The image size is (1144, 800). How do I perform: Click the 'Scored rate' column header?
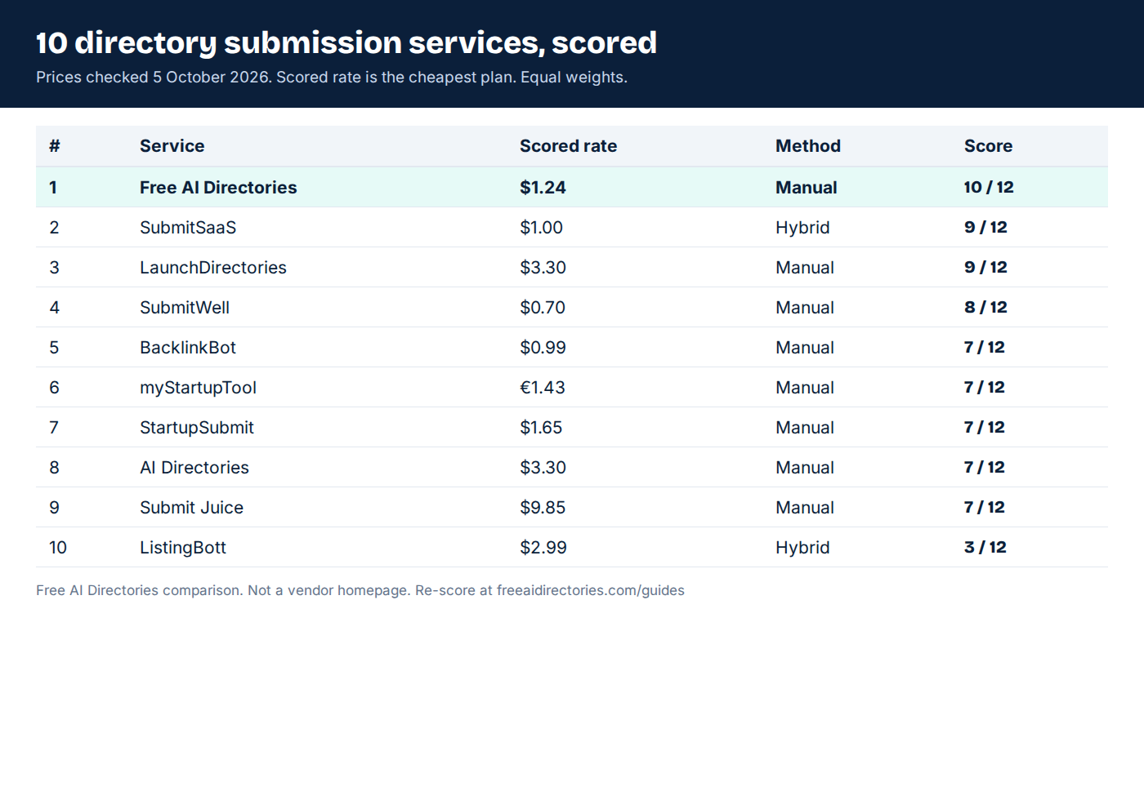(569, 146)
